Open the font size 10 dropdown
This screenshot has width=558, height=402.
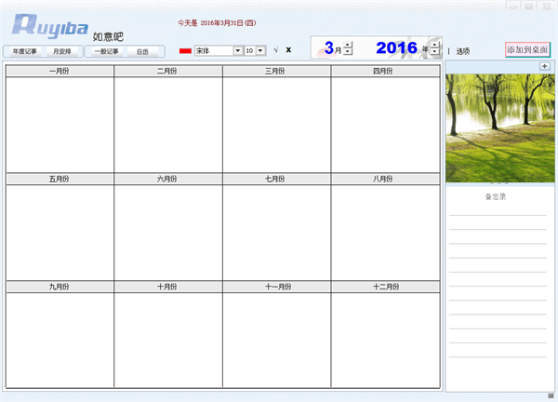point(261,50)
